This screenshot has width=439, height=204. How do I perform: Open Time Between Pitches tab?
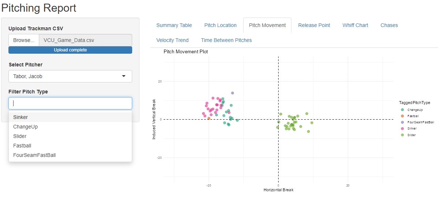(x=226, y=40)
